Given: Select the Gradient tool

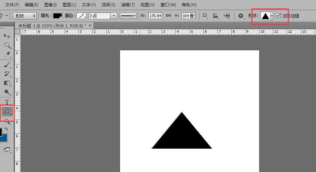Looking at the screenshot, I should pyautogui.click(x=7, y=83).
